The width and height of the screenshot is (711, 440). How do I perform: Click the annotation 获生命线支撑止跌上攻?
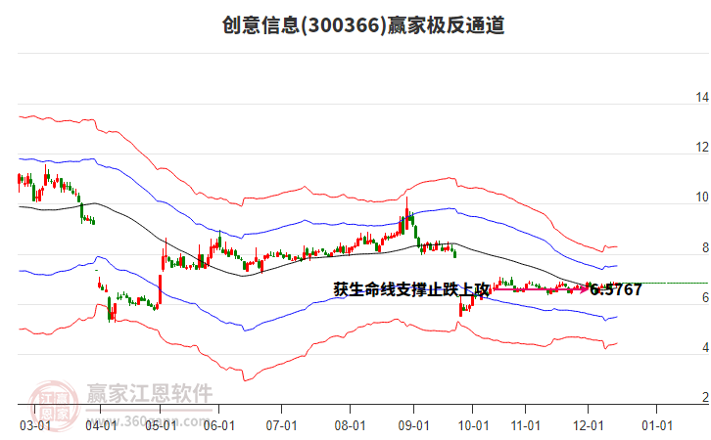click(411, 289)
